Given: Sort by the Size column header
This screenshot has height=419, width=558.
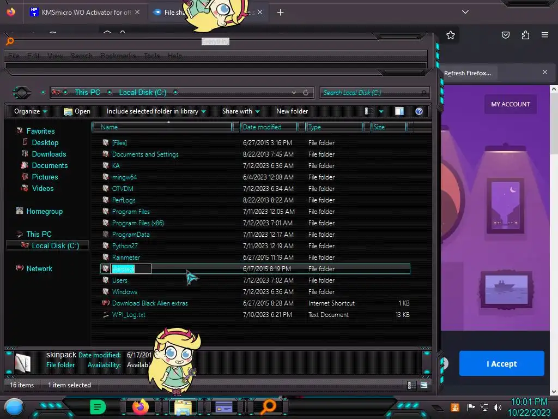Looking at the screenshot, I should click(x=388, y=127).
